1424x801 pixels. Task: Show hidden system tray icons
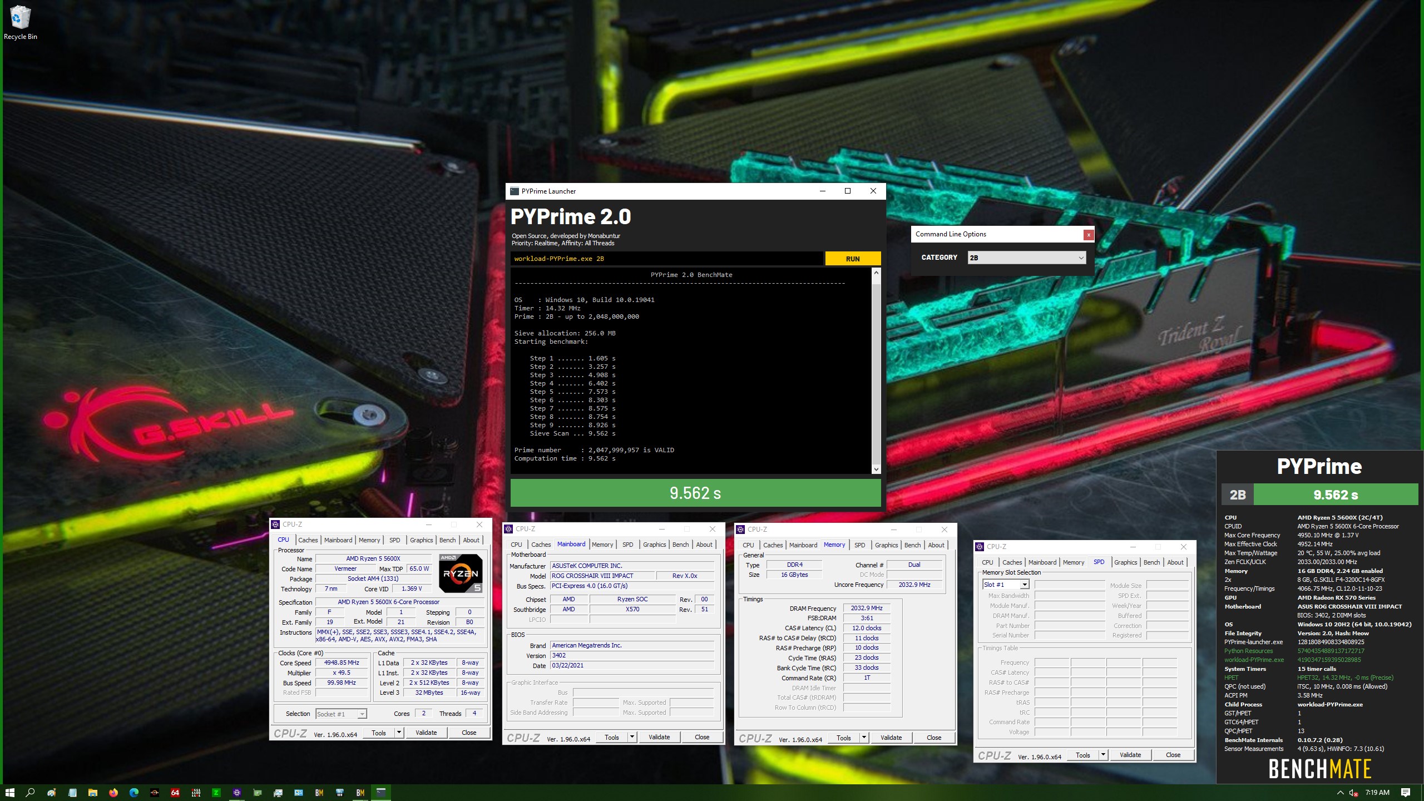tap(1340, 793)
